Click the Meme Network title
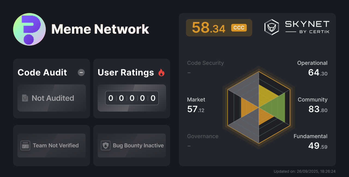Screen dimensions: 349x177 pos(100,29)
